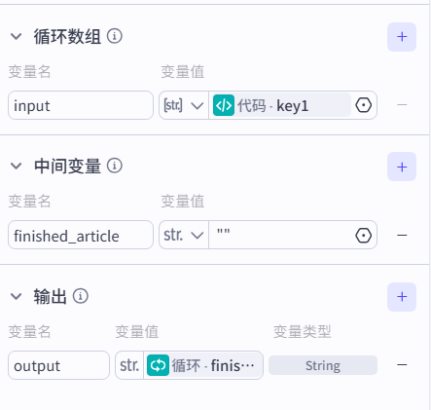Remove the input variable row
The width and height of the screenshot is (431, 410).
pyautogui.click(x=402, y=105)
